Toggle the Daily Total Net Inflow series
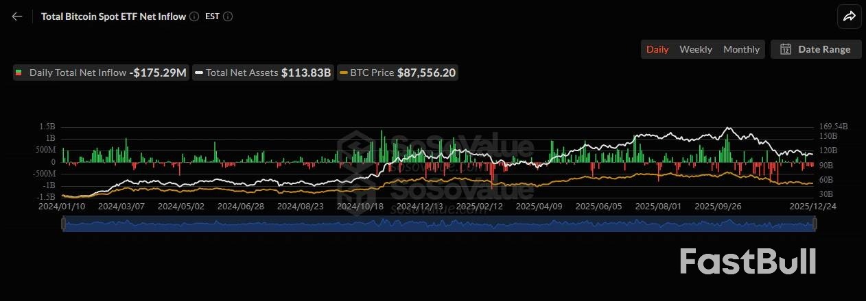 point(100,73)
